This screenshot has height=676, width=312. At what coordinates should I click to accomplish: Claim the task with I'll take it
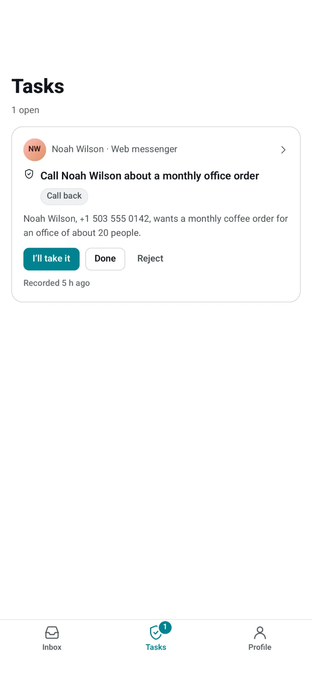coord(52,259)
